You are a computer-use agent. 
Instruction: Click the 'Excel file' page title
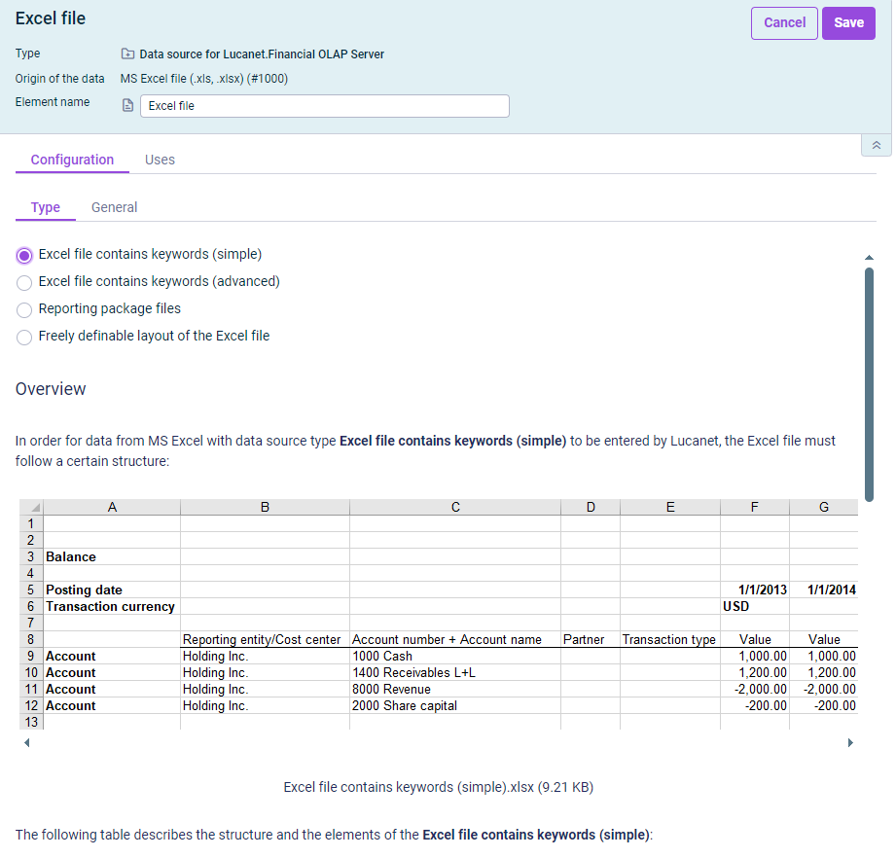[x=51, y=18]
